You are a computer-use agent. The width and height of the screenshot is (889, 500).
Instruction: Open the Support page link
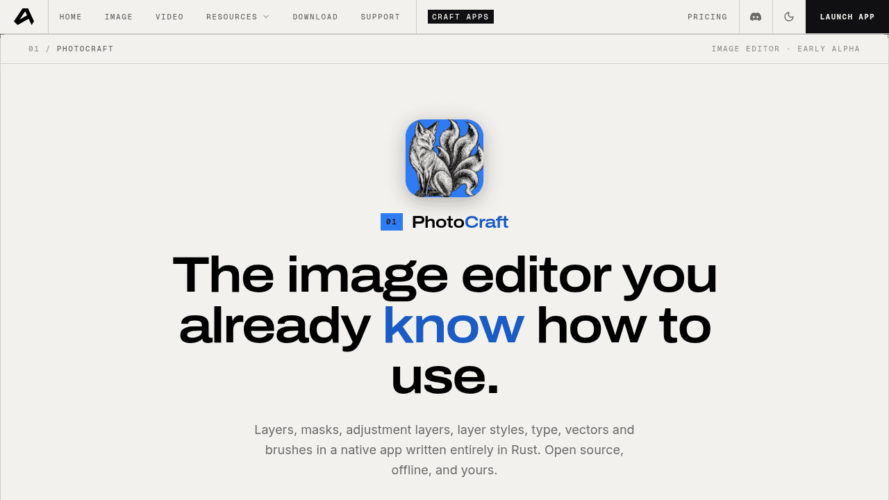[381, 17]
